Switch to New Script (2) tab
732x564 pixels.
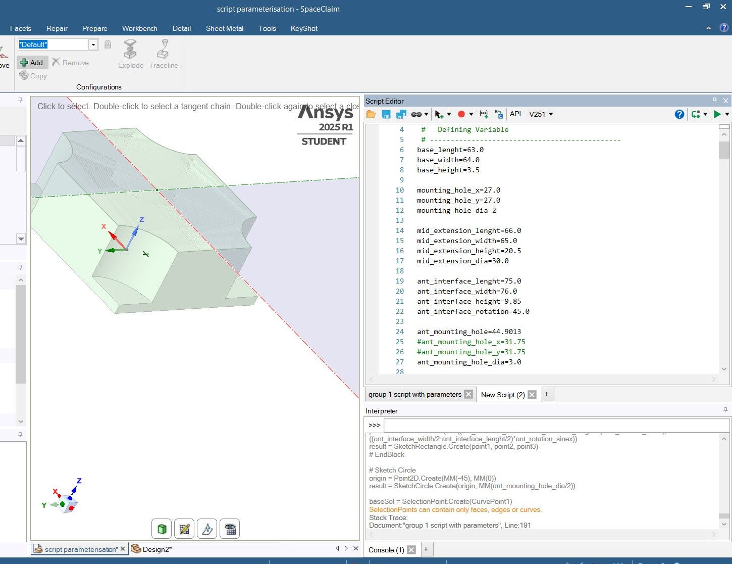(503, 395)
